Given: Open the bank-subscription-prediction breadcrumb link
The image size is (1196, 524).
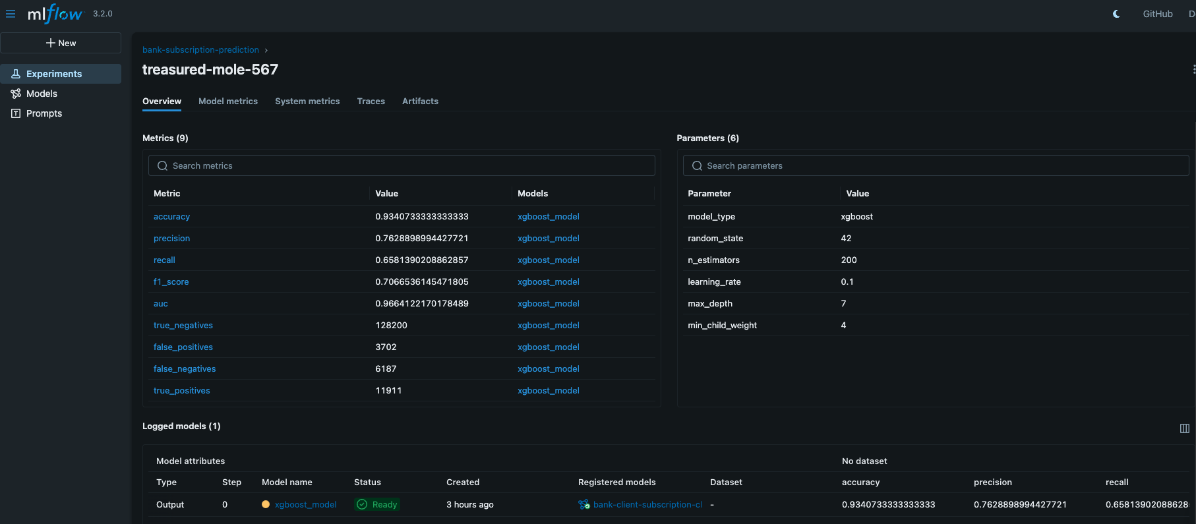Looking at the screenshot, I should coord(200,50).
